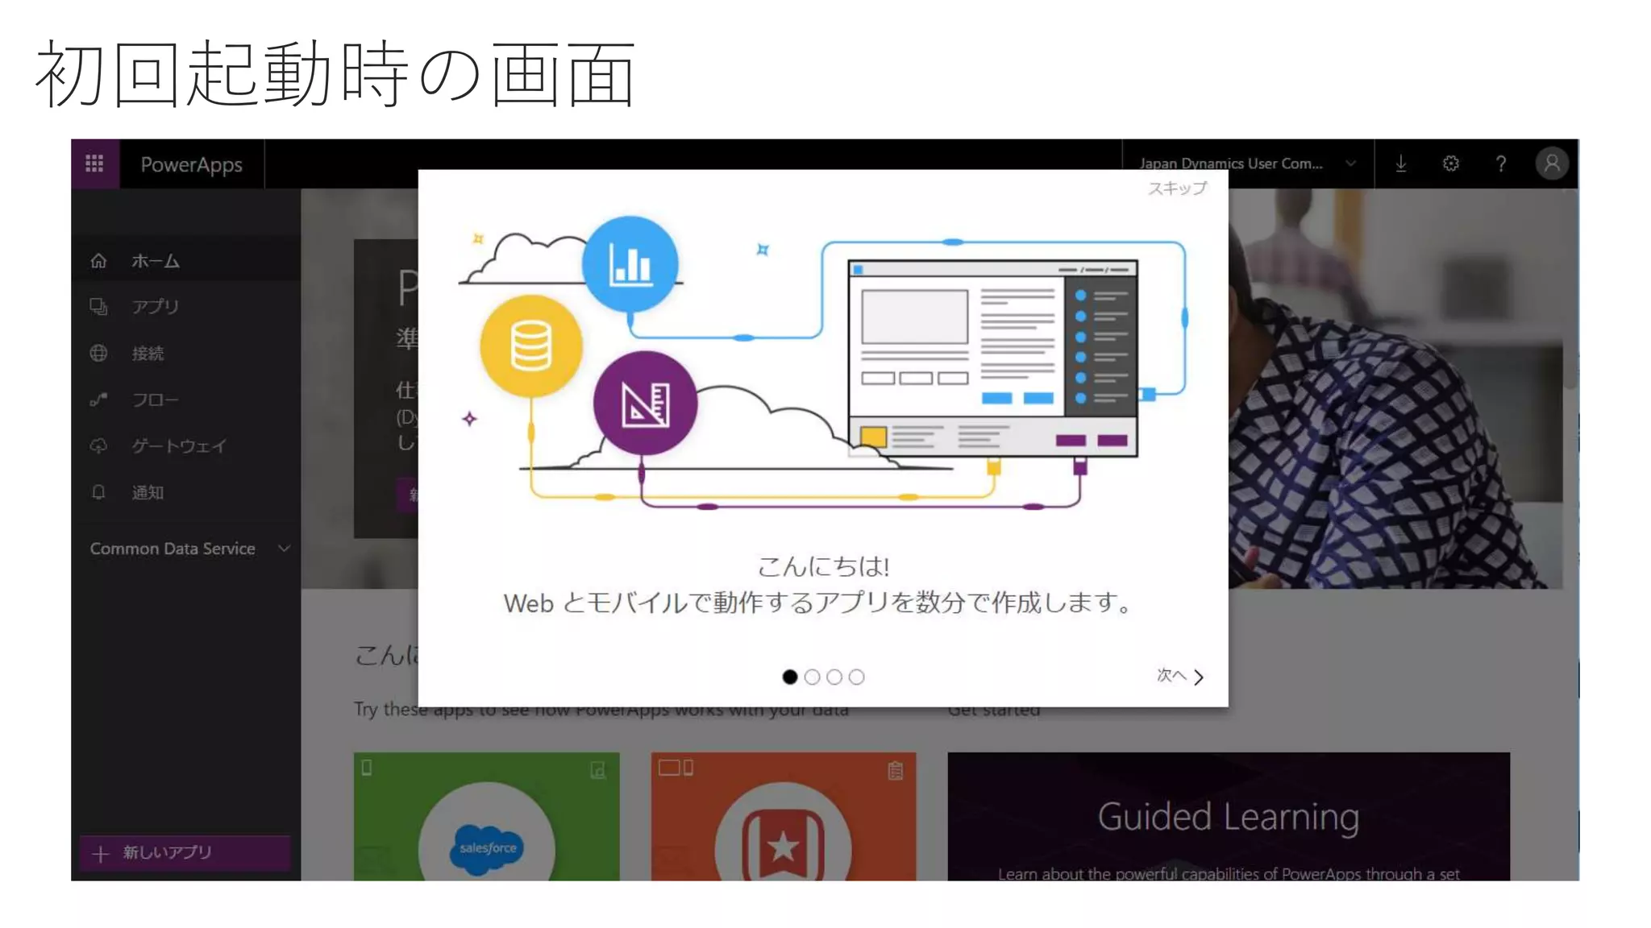Select フロー in the sidebar
This screenshot has width=1651, height=928.
click(186, 400)
